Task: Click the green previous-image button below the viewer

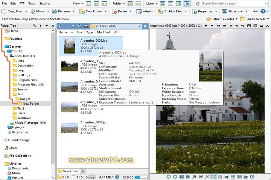Action: 169,177
